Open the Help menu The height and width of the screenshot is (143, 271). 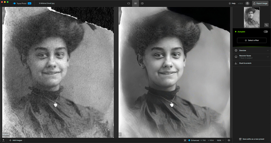pos(232,3)
